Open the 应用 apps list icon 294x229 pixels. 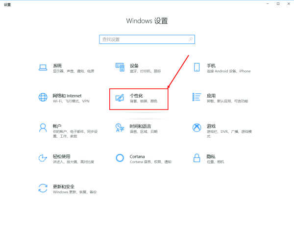(x=196, y=97)
